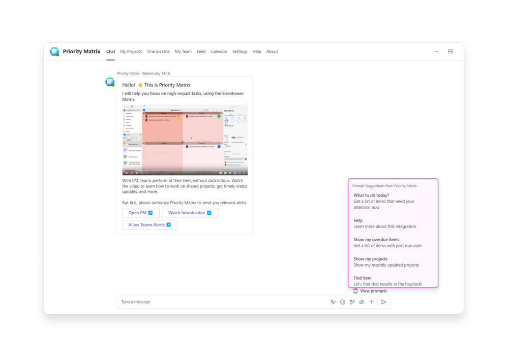This screenshot has width=508, height=356.
Task: Click the plus icon for more actions
Action: pos(371,302)
